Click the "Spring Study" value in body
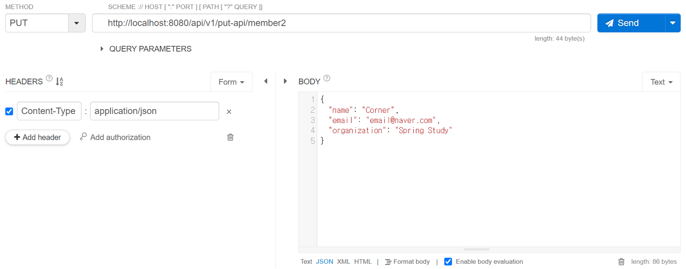Image resolution: width=686 pixels, height=269 pixels. 423,130
